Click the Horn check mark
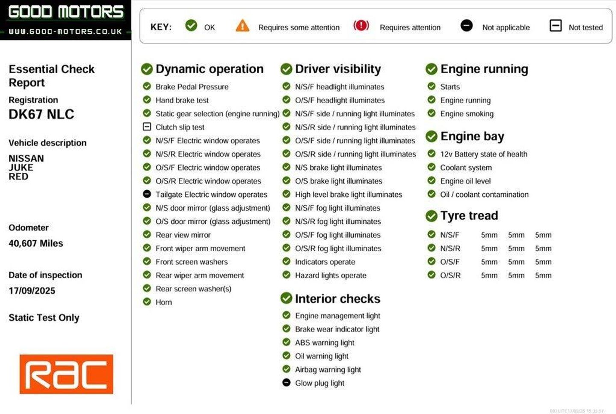This screenshot has width=616, height=414. 147,302
